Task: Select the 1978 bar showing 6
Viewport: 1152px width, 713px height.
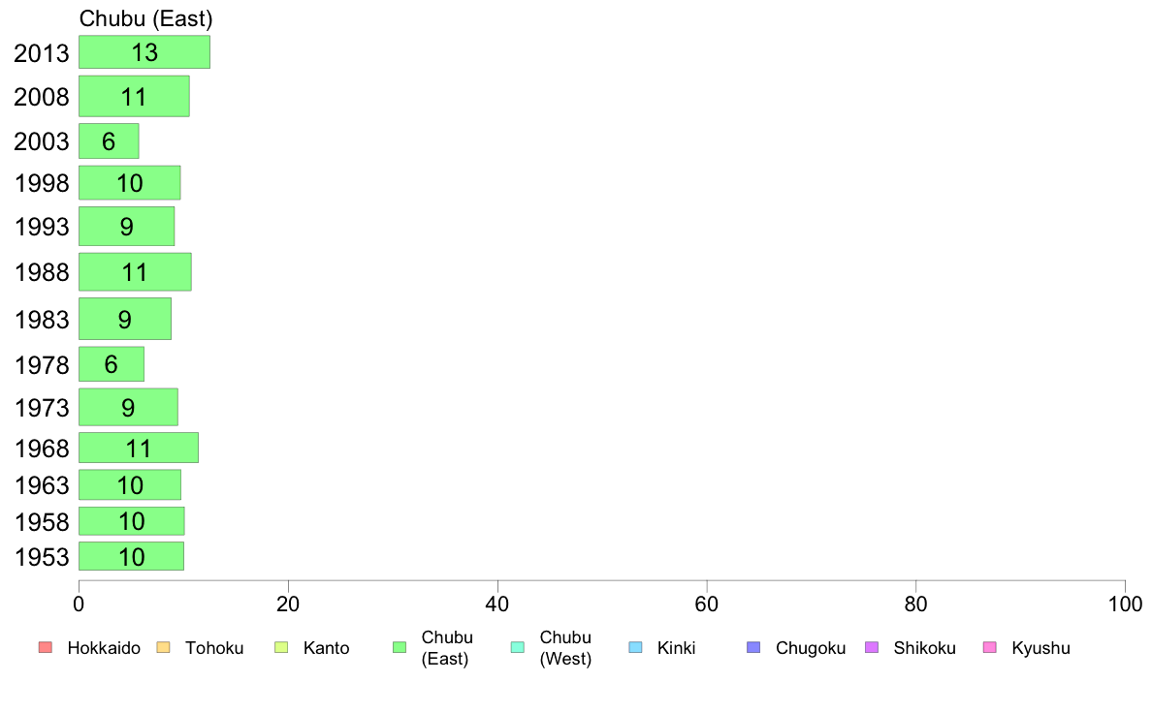Action: click(112, 364)
